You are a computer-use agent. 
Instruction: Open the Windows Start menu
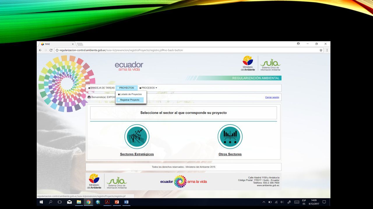tap(41, 202)
